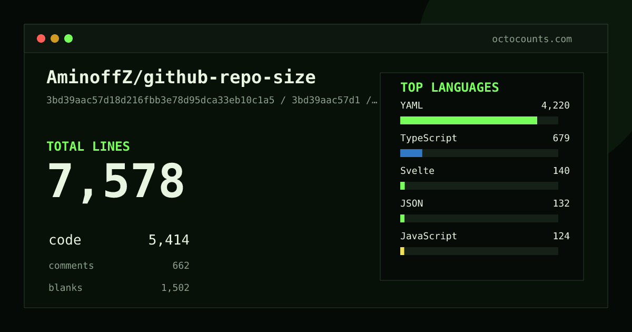Click the green window dot

click(x=68, y=38)
